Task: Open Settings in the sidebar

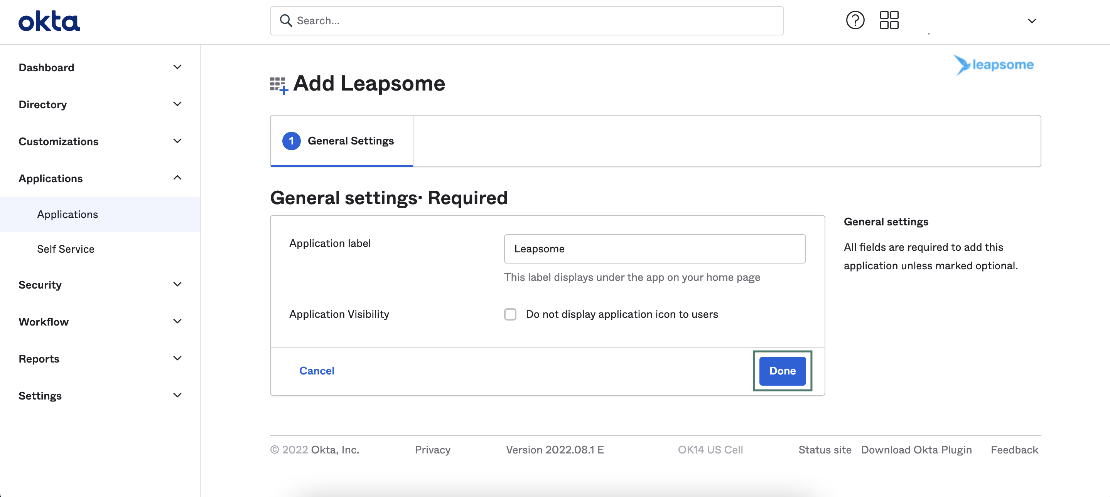Action: point(40,396)
